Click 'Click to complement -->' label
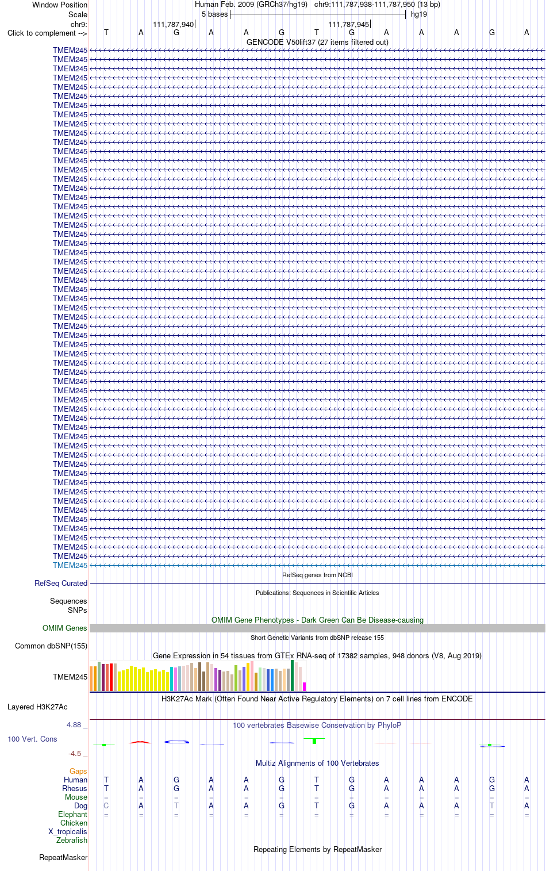Viewport: 546px width, 871px height. [47, 33]
